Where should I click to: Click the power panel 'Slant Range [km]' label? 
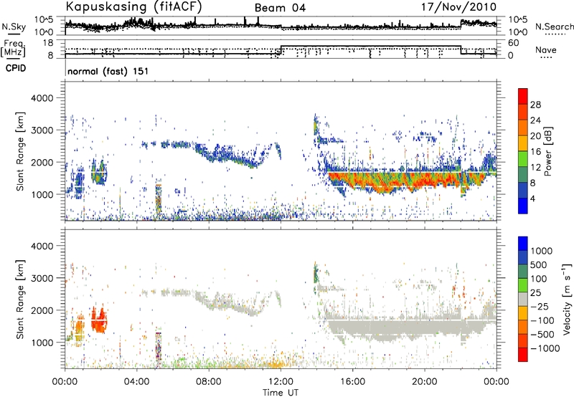tap(20, 151)
